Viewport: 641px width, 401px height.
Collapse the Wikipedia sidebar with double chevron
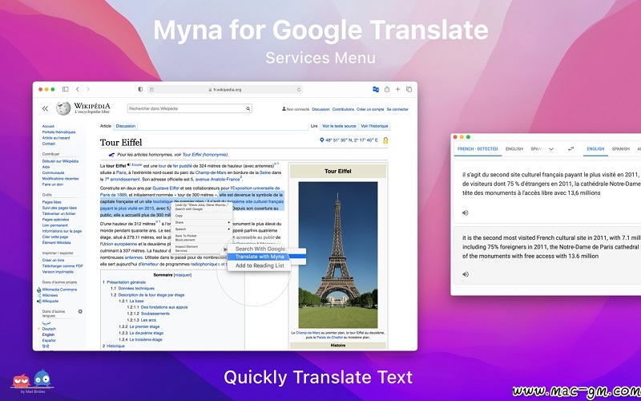pyautogui.click(x=45, y=108)
